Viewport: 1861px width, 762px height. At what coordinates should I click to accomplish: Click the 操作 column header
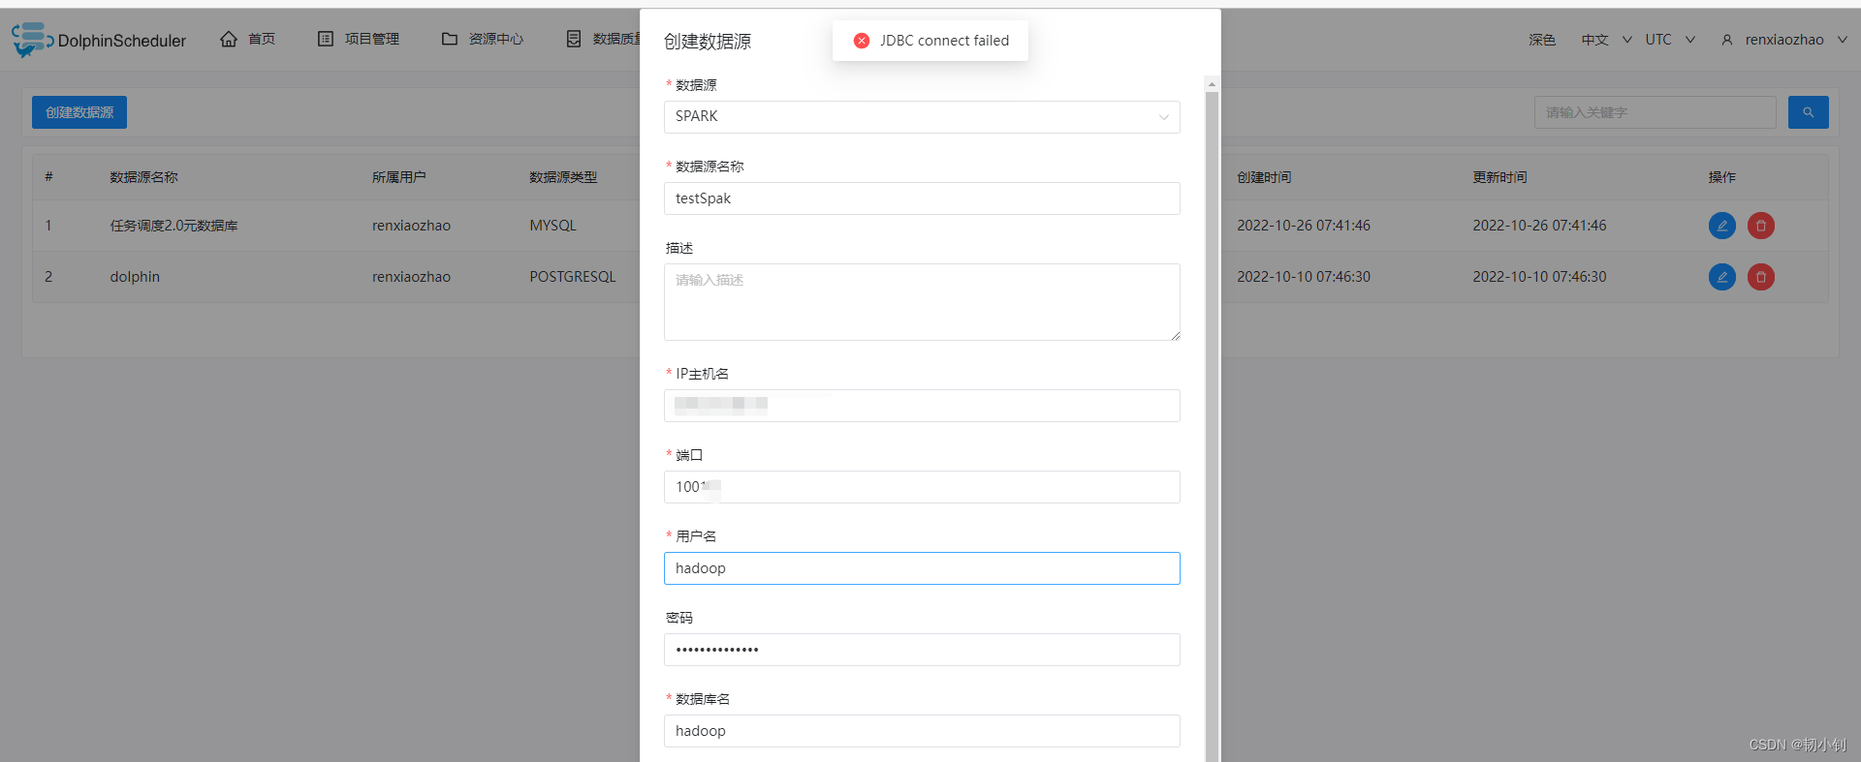[x=1721, y=177]
